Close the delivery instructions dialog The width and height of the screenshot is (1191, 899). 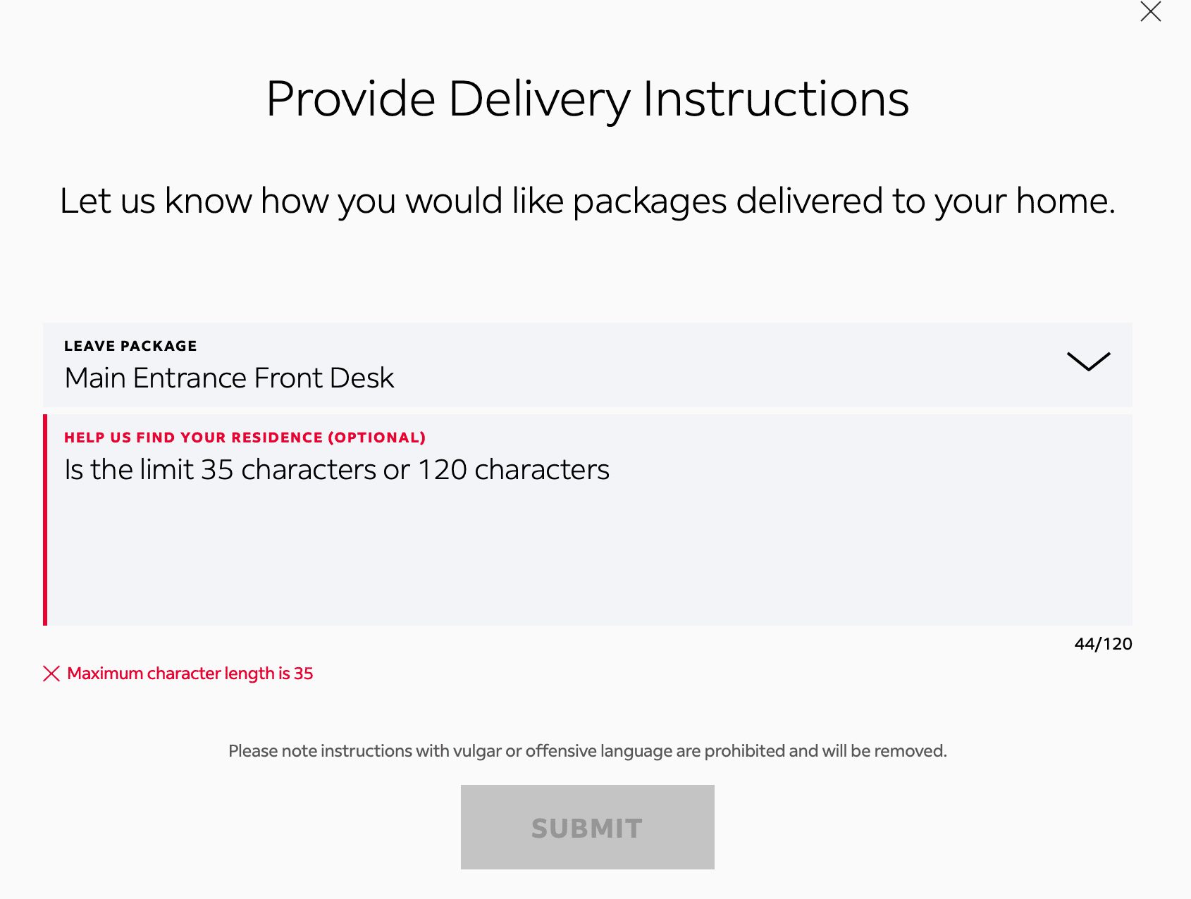tap(1150, 12)
